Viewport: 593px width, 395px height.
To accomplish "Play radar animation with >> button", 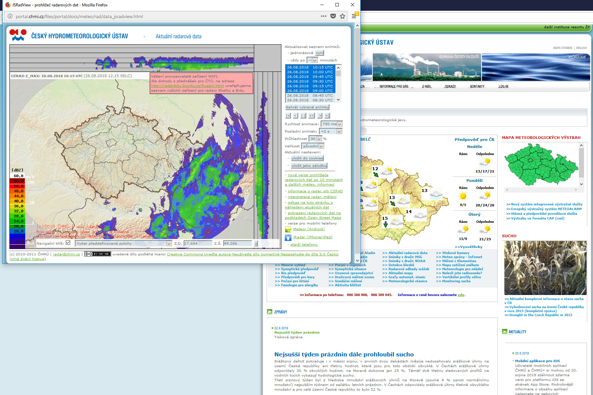I will point(312,115).
